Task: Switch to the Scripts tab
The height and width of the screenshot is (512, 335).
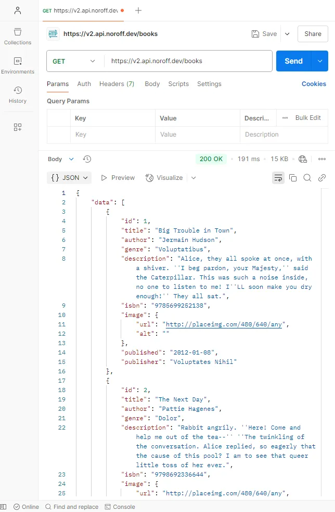Action: (x=178, y=84)
